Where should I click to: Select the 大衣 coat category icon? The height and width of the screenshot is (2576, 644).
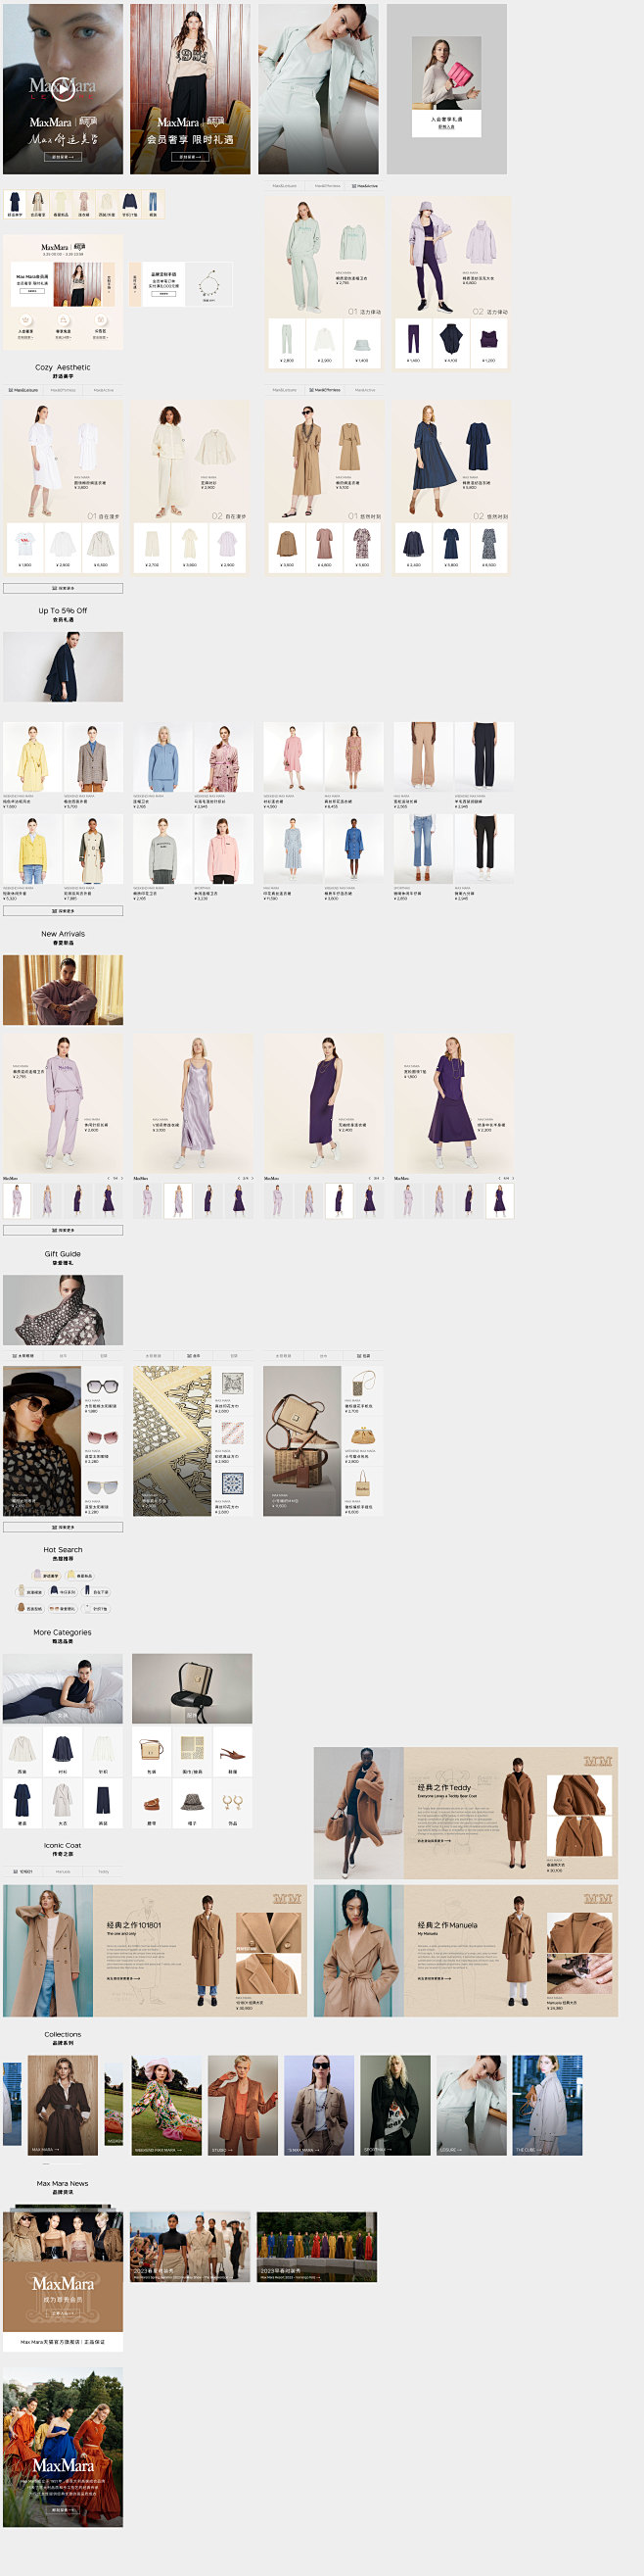point(62,1803)
